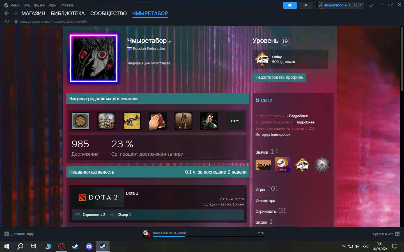Click the back navigation arrow
This screenshot has width=404, height=252.
coord(6,13)
